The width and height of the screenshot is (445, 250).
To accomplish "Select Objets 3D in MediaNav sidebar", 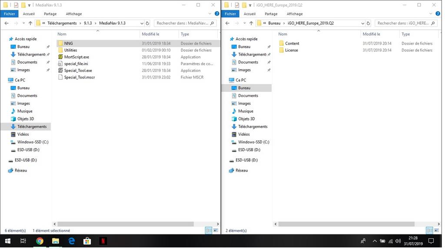I will (22, 119).
